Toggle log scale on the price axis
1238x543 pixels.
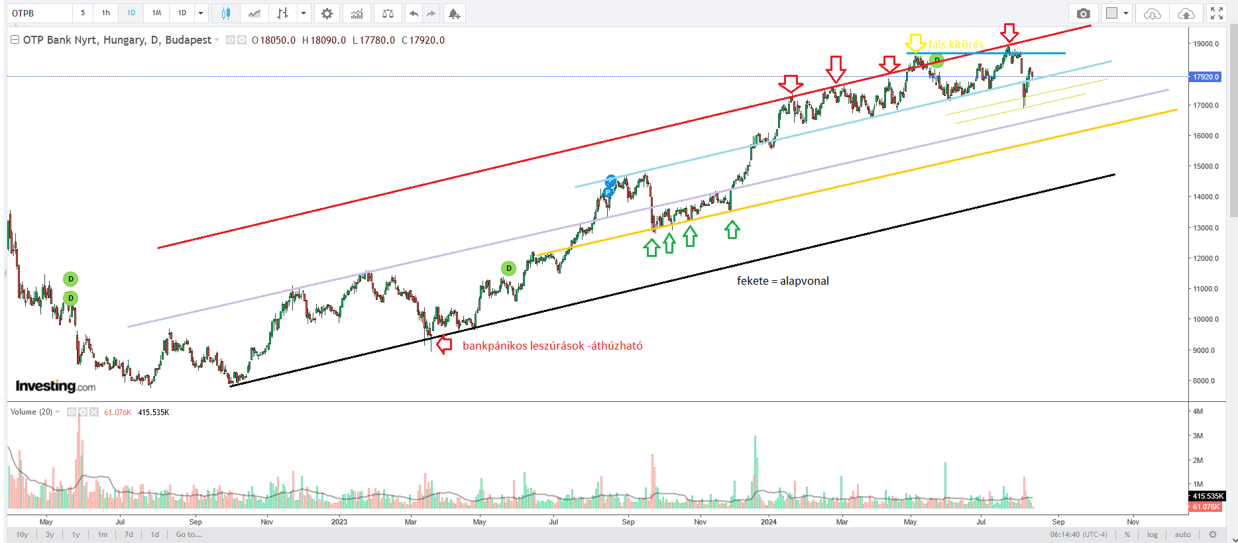[x=1153, y=534]
